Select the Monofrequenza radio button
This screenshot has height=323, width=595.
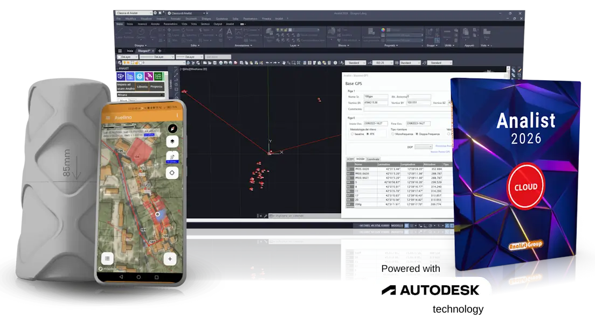pos(393,134)
